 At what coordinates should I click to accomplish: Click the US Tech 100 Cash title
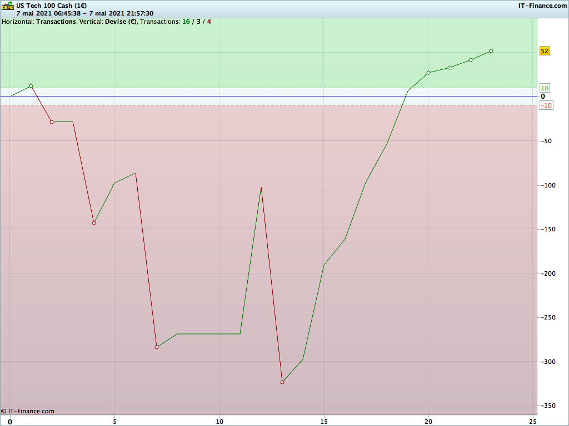(51, 6)
